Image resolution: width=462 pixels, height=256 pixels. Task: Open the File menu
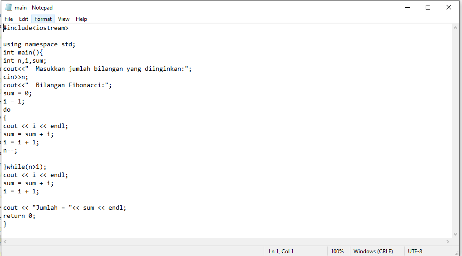[x=9, y=19]
